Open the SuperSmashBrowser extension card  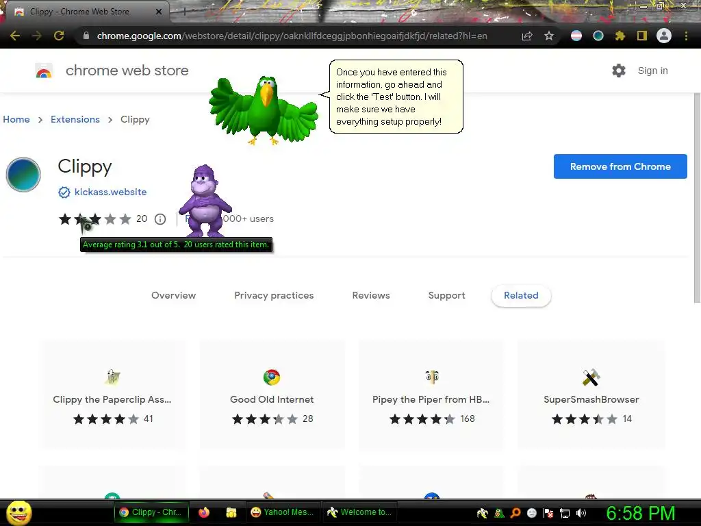pos(591,394)
